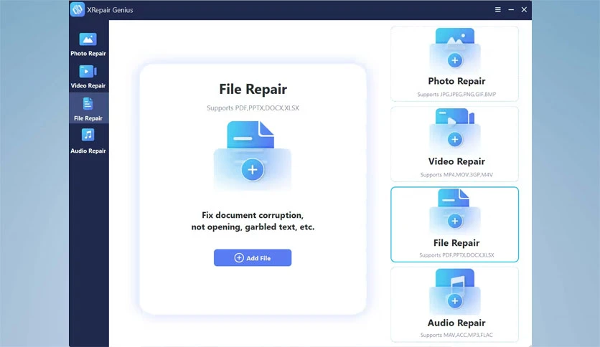Click 'Supports MP4,MOV,3GP,M4V' text
This screenshot has height=347, width=600.
[456, 175]
